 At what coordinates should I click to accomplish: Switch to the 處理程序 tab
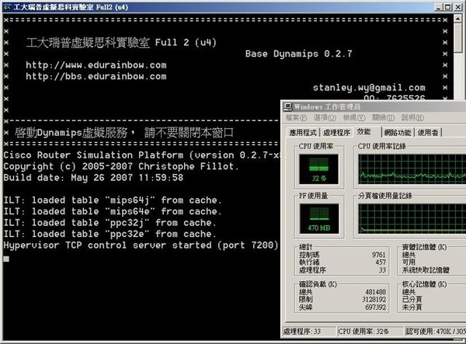(336, 133)
